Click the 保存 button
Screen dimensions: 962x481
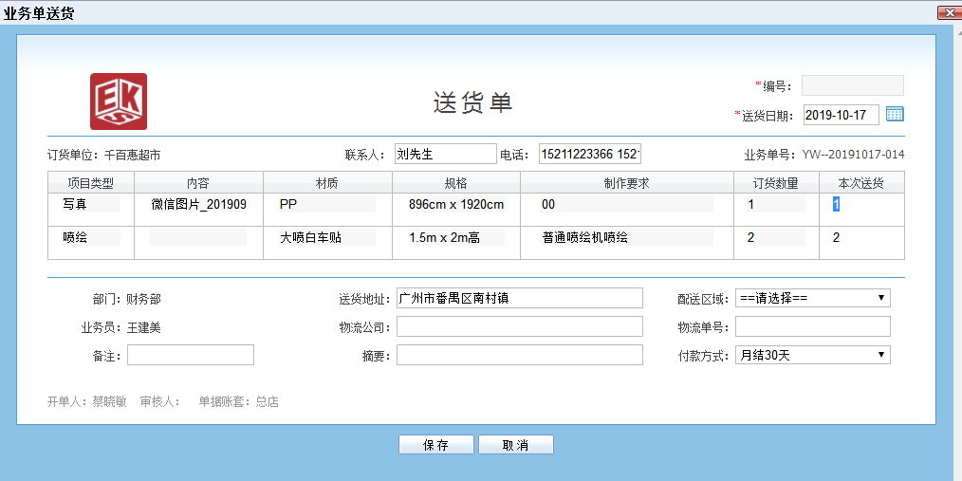click(435, 445)
